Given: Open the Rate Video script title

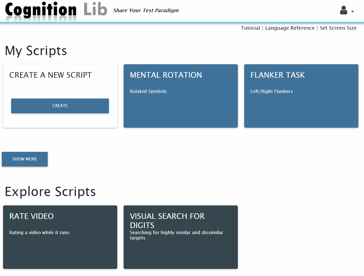Looking at the screenshot, I should coord(31,216).
